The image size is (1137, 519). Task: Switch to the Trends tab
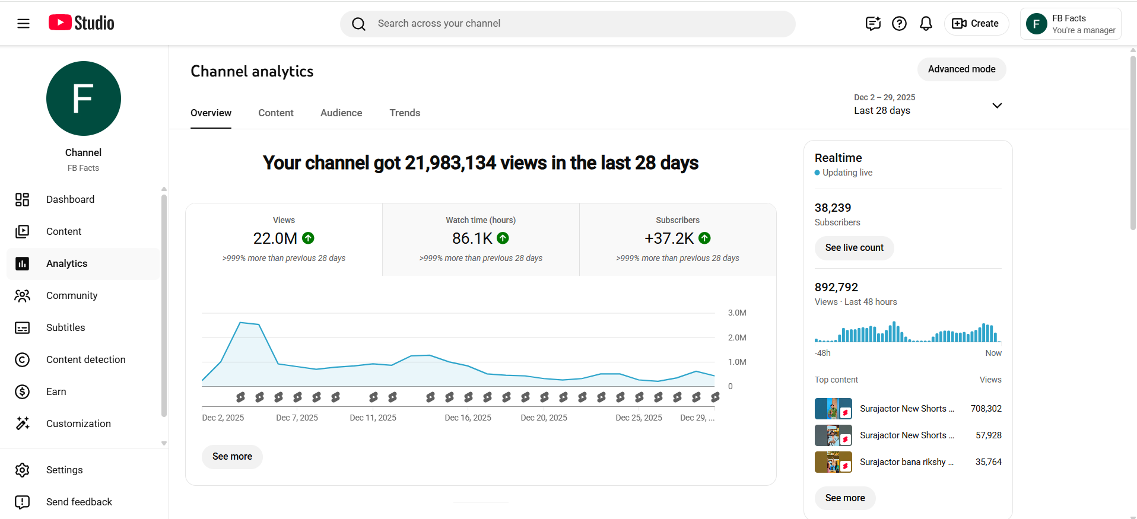coord(405,113)
